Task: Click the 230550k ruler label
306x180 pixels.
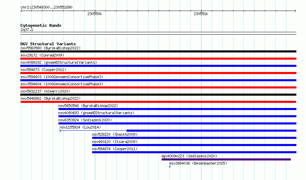Action: (x=95, y=14)
